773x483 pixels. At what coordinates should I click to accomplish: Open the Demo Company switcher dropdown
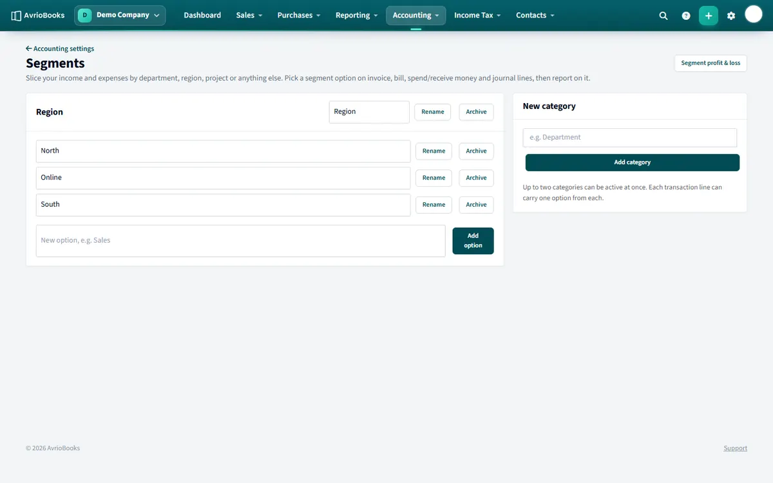[120, 15]
